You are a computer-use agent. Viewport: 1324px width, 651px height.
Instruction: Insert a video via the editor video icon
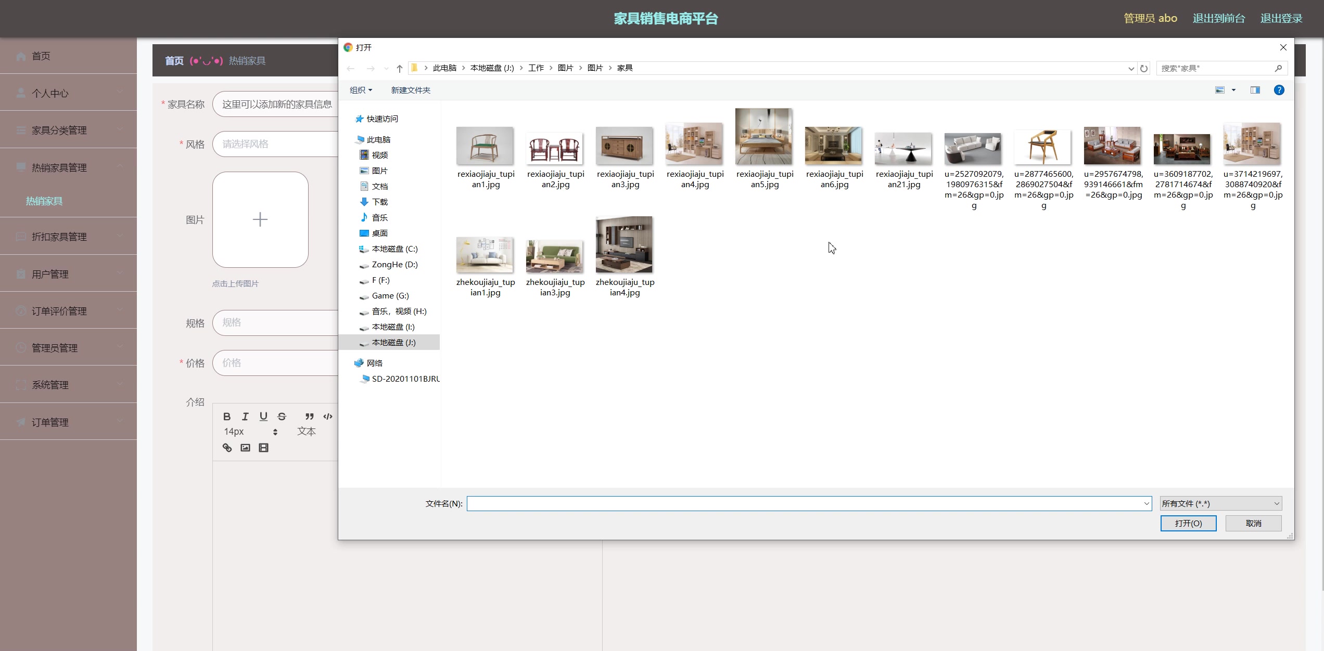[x=263, y=447]
